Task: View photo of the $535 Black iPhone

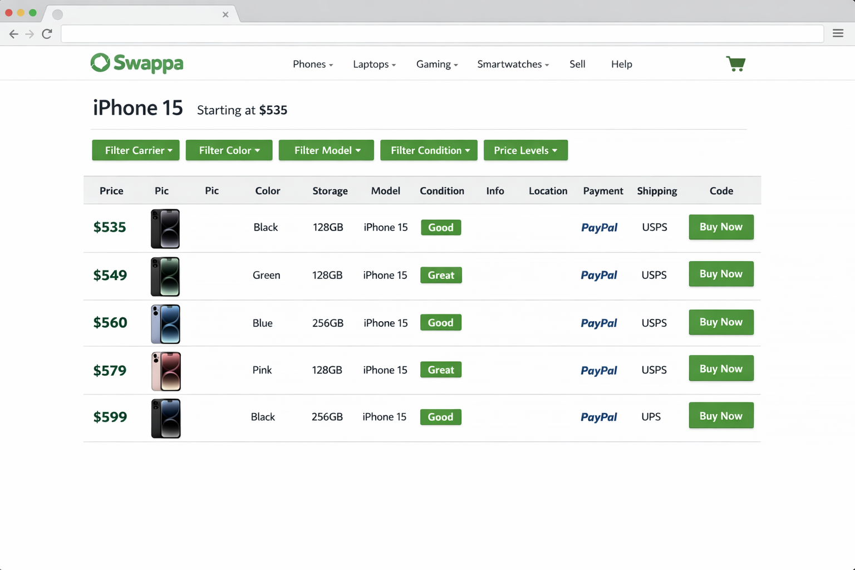Action: pos(165,228)
